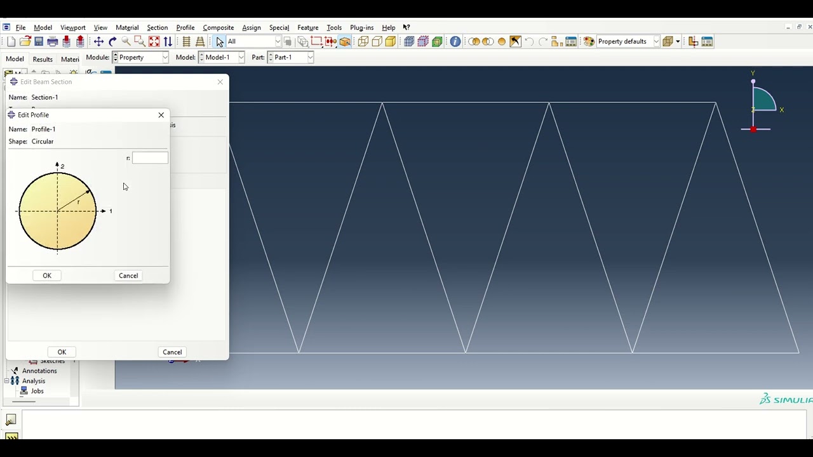Screen dimensions: 813x457
Task: Click the Color code palette icon
Action: (x=589, y=42)
